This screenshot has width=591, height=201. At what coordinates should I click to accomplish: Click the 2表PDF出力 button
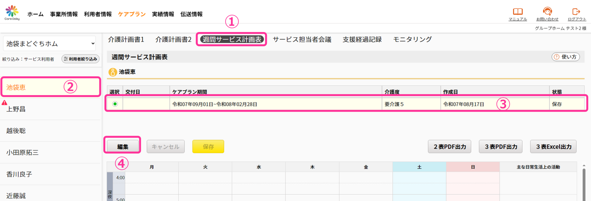[450, 147]
